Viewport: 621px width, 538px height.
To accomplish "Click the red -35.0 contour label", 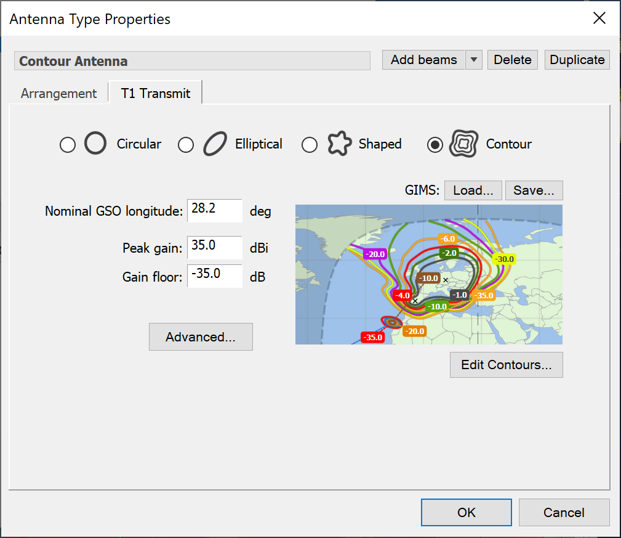I will click(373, 337).
